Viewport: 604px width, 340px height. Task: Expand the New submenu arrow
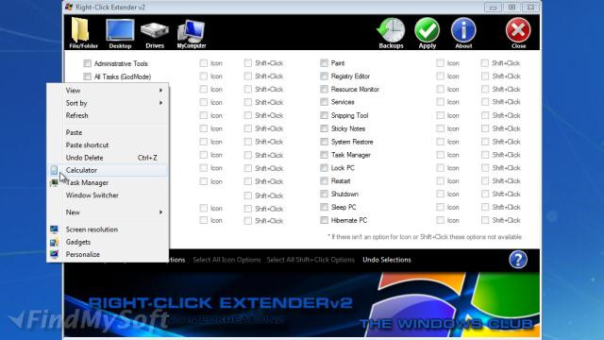[x=160, y=212]
